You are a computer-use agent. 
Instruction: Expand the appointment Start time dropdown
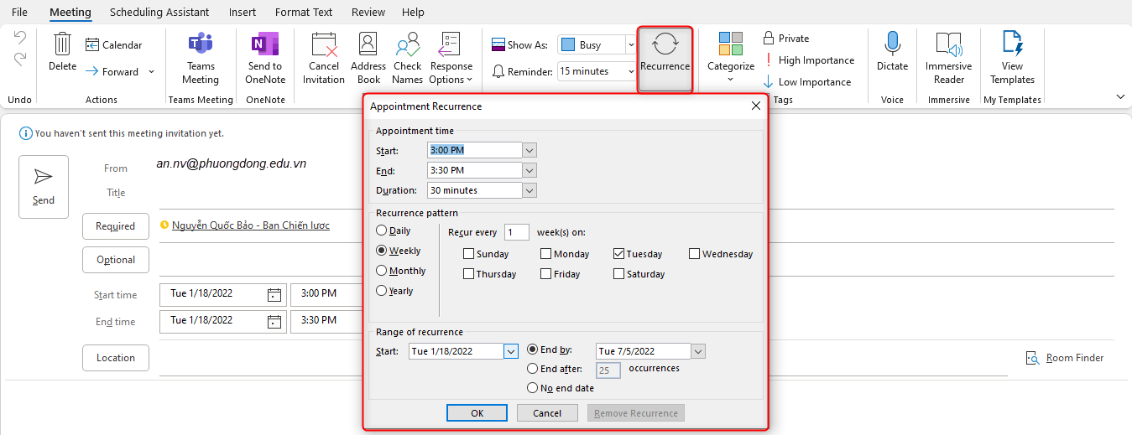(529, 150)
